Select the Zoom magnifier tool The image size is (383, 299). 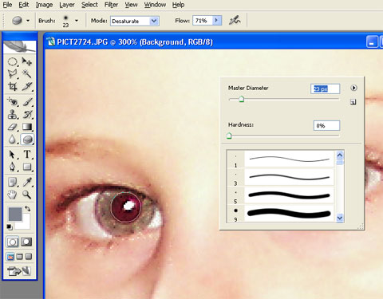click(27, 195)
